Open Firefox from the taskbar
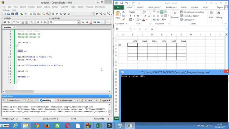Screen dimensions: 229x129 tap(47, 126)
